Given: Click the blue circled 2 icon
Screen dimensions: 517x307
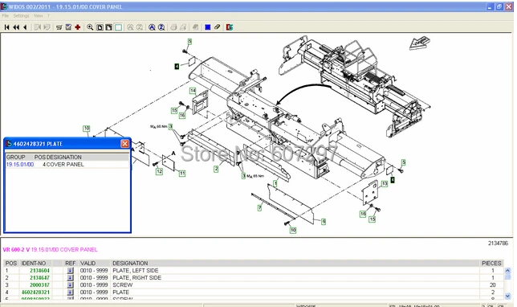Looking at the screenshot, I should [161, 27].
